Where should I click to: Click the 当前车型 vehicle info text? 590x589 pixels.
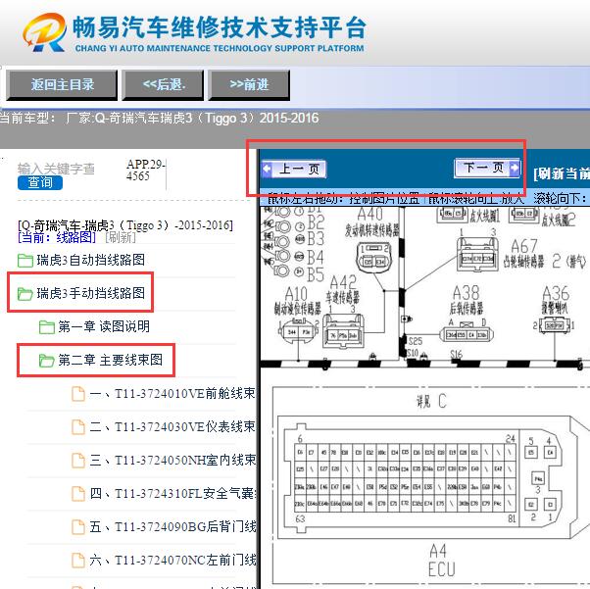point(159,119)
